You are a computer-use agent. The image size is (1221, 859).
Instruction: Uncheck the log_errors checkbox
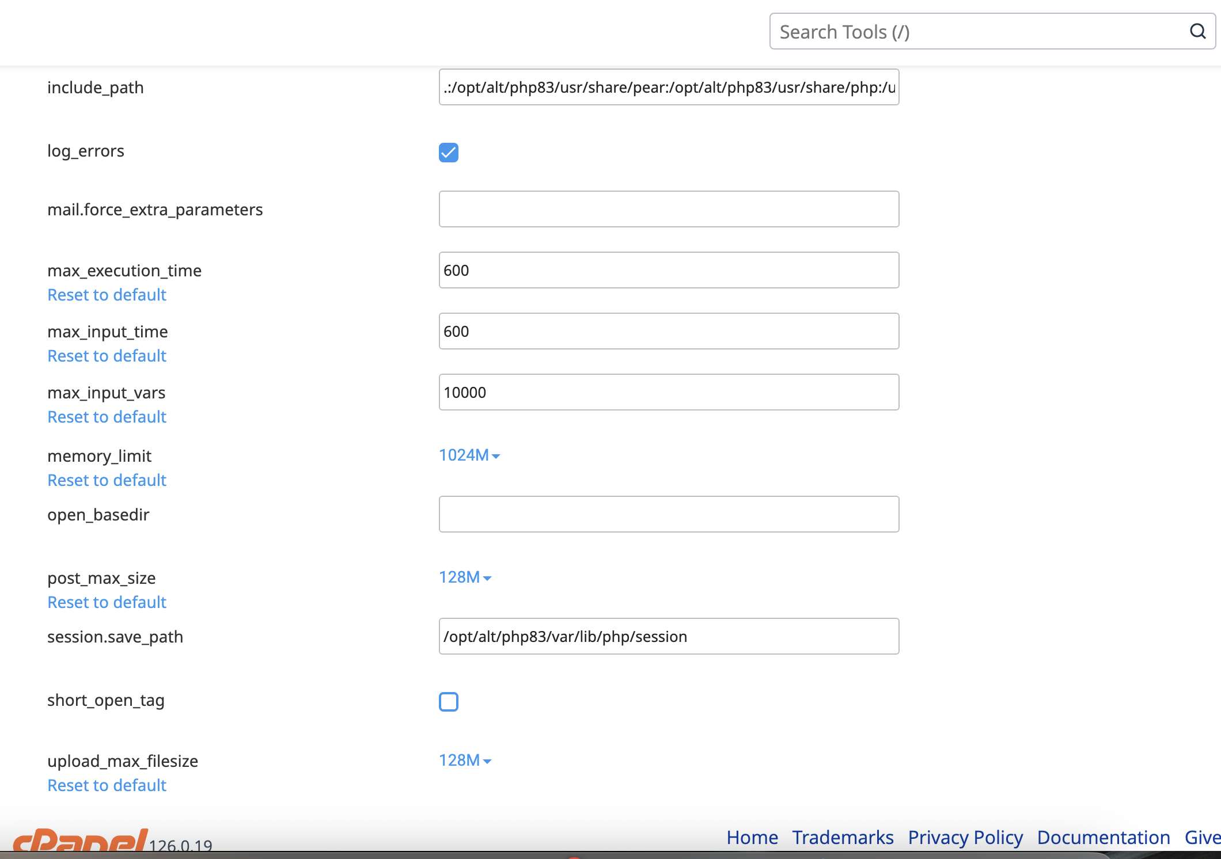point(448,153)
